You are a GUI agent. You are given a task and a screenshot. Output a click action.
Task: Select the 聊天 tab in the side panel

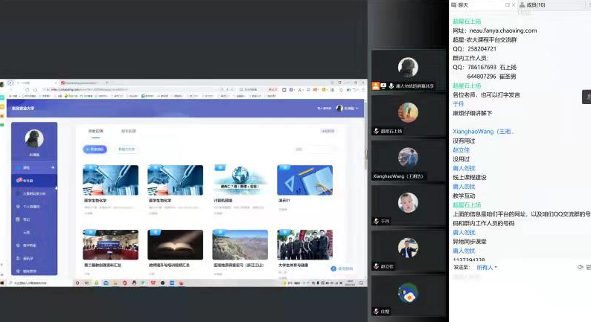[463, 5]
